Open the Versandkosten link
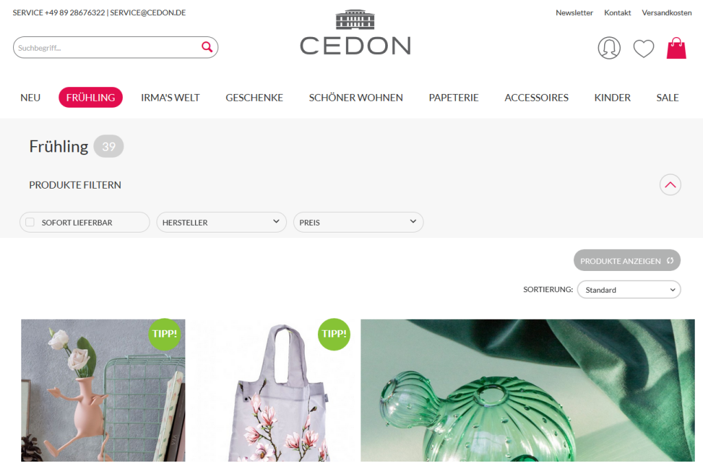 click(666, 13)
